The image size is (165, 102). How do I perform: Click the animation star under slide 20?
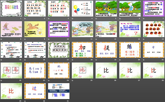click(120, 60)
